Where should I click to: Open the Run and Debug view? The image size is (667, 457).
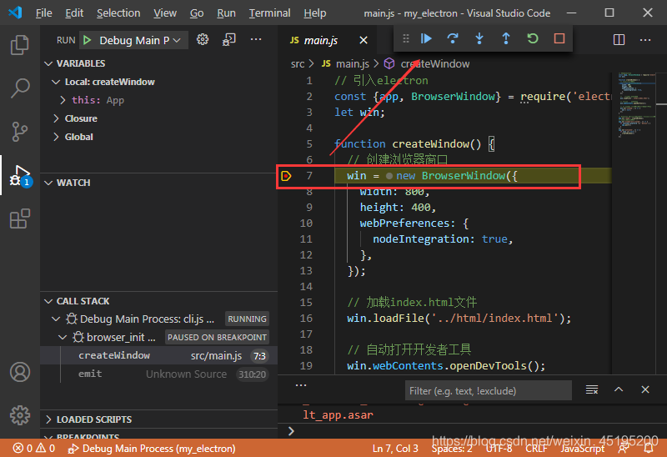coord(19,175)
